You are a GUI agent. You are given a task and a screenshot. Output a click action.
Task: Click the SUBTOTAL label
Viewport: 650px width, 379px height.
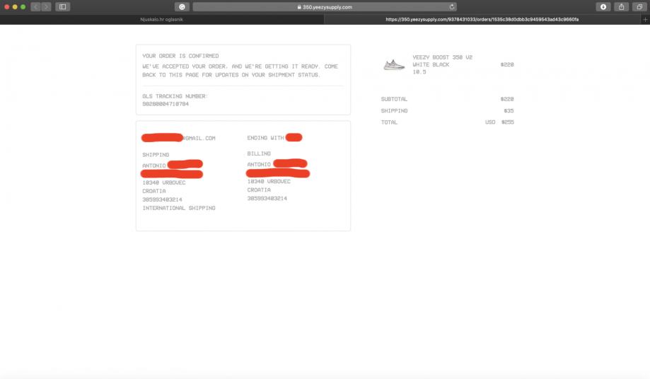click(x=394, y=99)
